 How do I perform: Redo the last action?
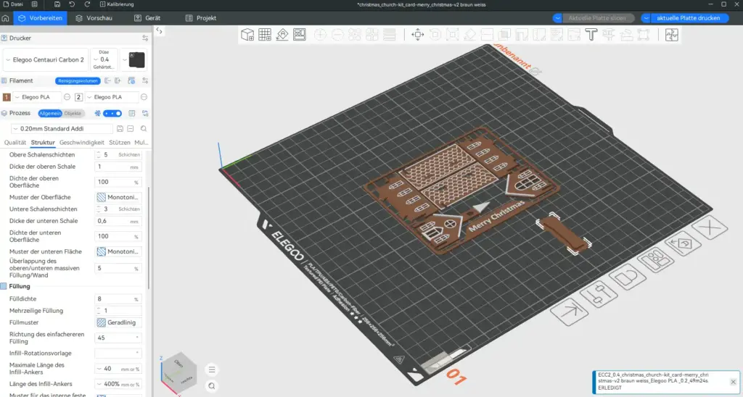(x=87, y=4)
